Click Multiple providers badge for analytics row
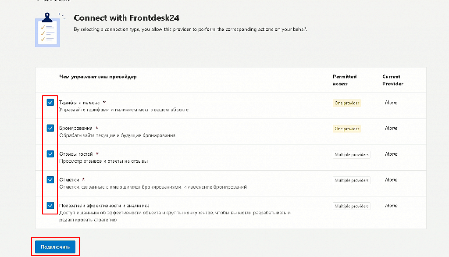449x257 pixels. 351,206
